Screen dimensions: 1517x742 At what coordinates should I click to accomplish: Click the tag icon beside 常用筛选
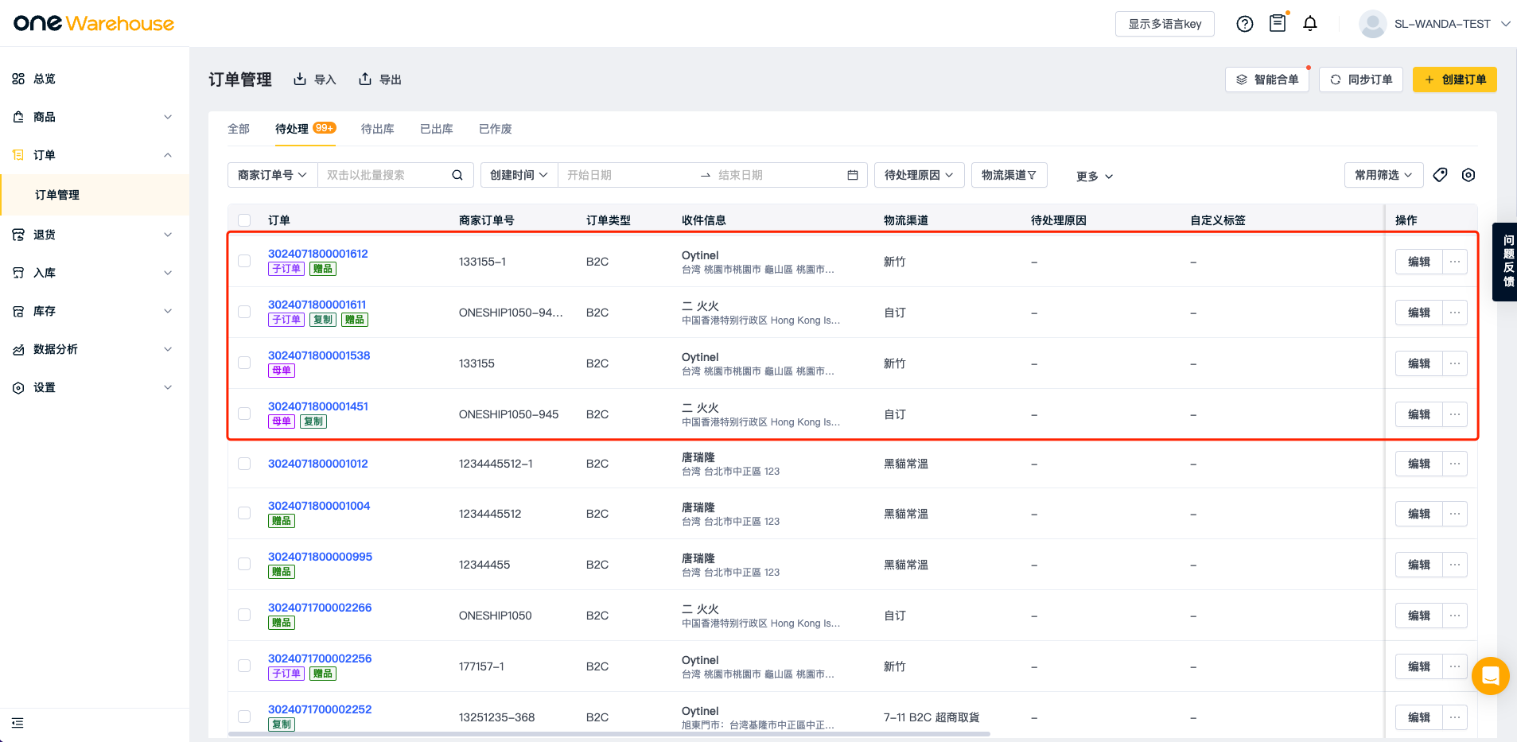1439,175
